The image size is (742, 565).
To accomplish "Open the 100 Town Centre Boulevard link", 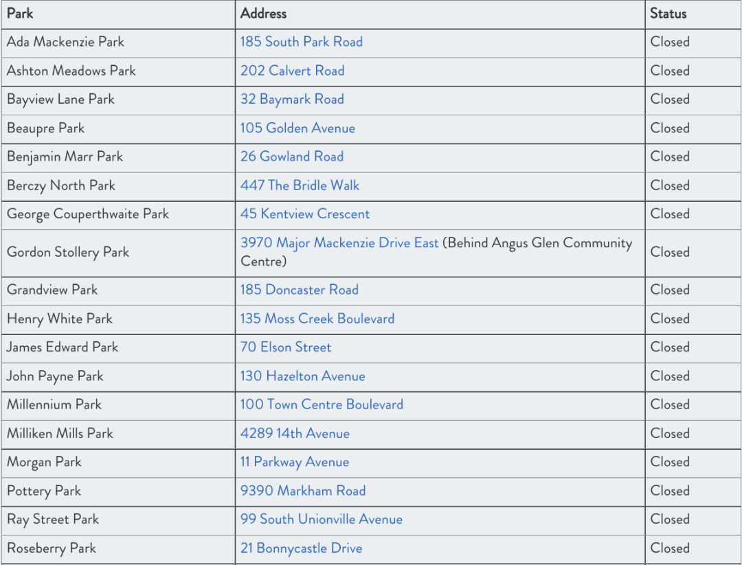I will tap(321, 404).
